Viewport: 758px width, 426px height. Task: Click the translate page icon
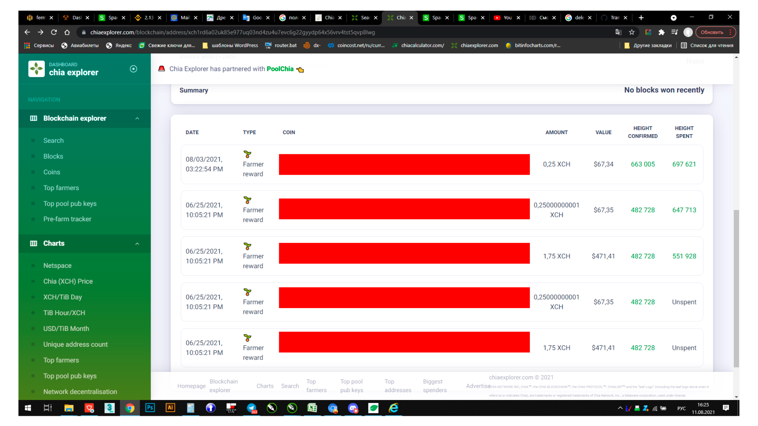[618, 32]
